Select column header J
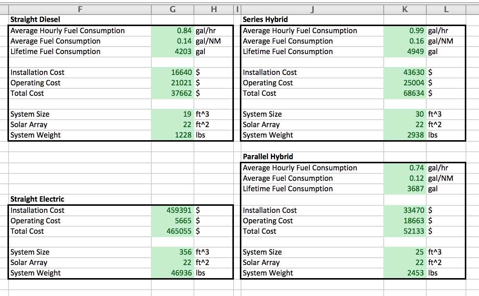Viewport: 479px width, 296px height. pos(312,10)
